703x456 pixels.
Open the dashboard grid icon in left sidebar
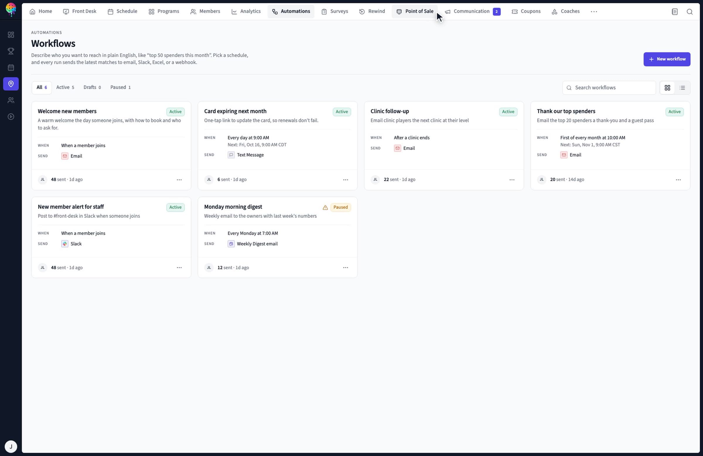coord(11,35)
